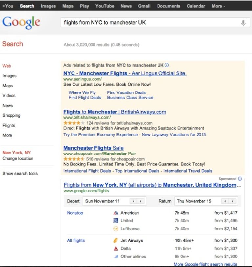252x267 pixels.
Task: Filter results by News in sidebar
Action: [8, 106]
